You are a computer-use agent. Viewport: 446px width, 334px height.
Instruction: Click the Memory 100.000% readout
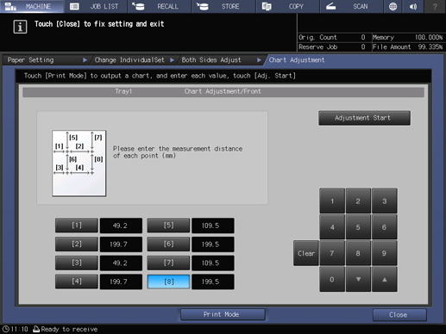pos(408,37)
